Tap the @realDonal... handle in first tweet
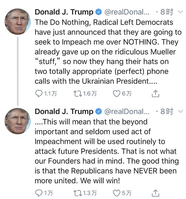 click(127, 12)
